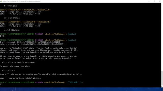
Task: Click the 'added Add.java' commit message
Action: [x=12, y=30]
